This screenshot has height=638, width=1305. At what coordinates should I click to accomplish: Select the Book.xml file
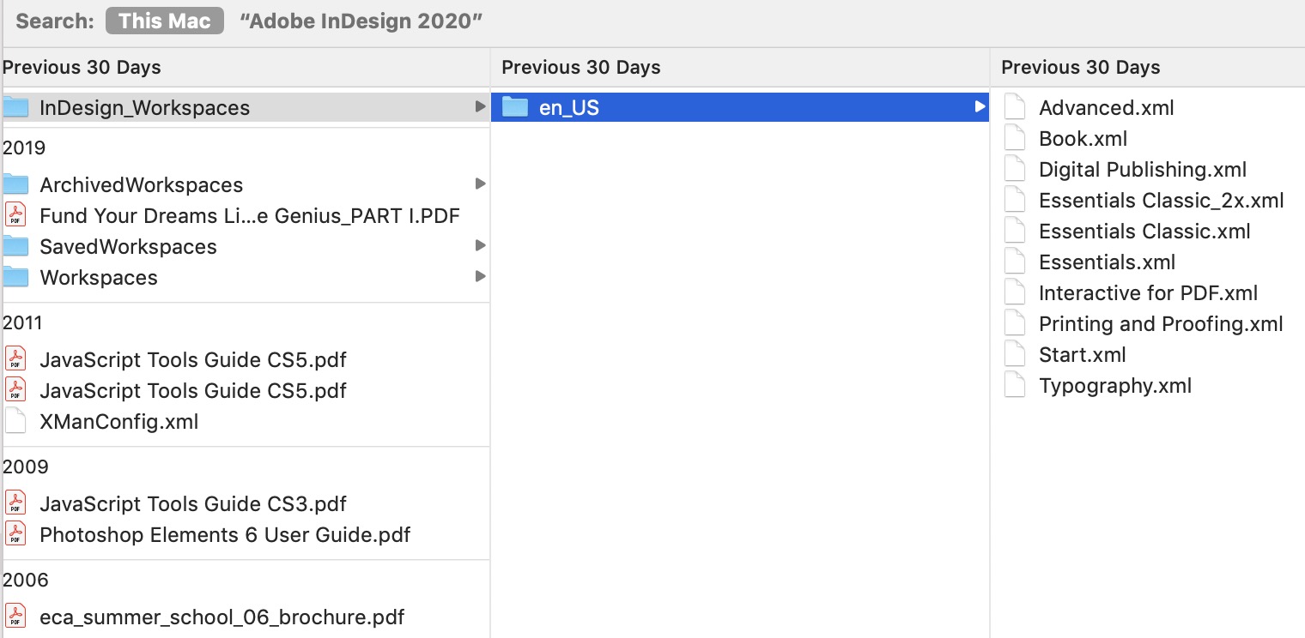tap(1081, 138)
